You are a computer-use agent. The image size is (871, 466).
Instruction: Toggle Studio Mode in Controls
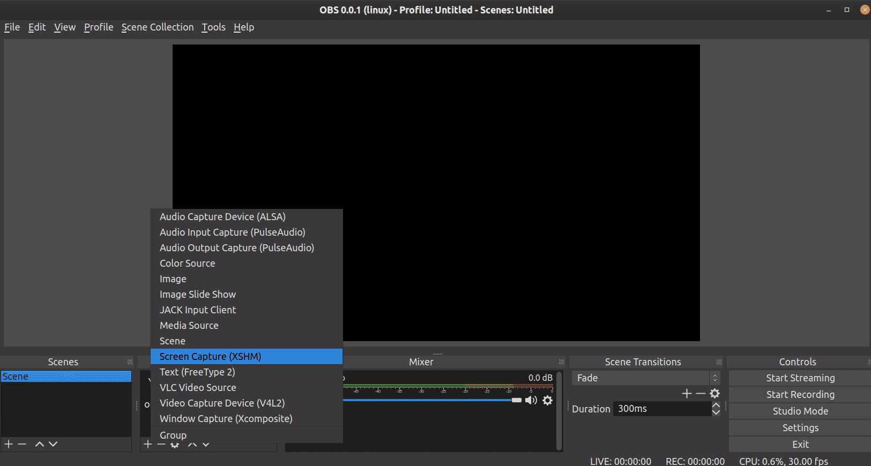click(800, 411)
